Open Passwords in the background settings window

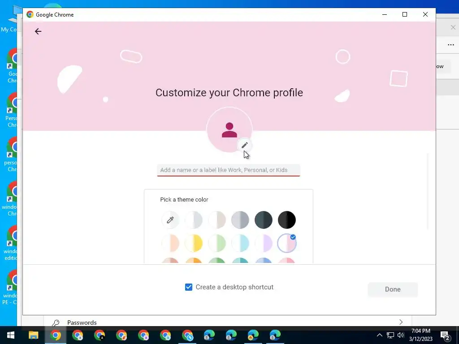tap(82, 322)
